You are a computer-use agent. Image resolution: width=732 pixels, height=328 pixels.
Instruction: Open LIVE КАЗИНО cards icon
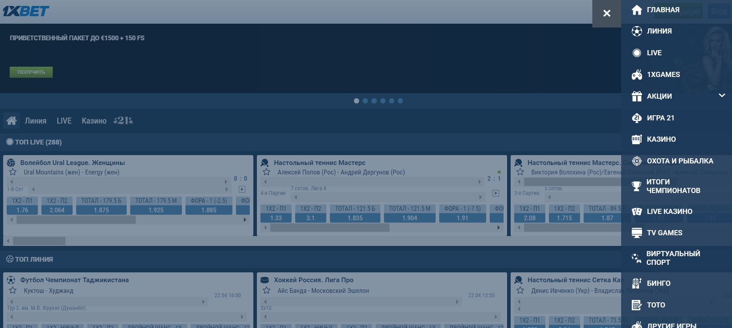637,211
